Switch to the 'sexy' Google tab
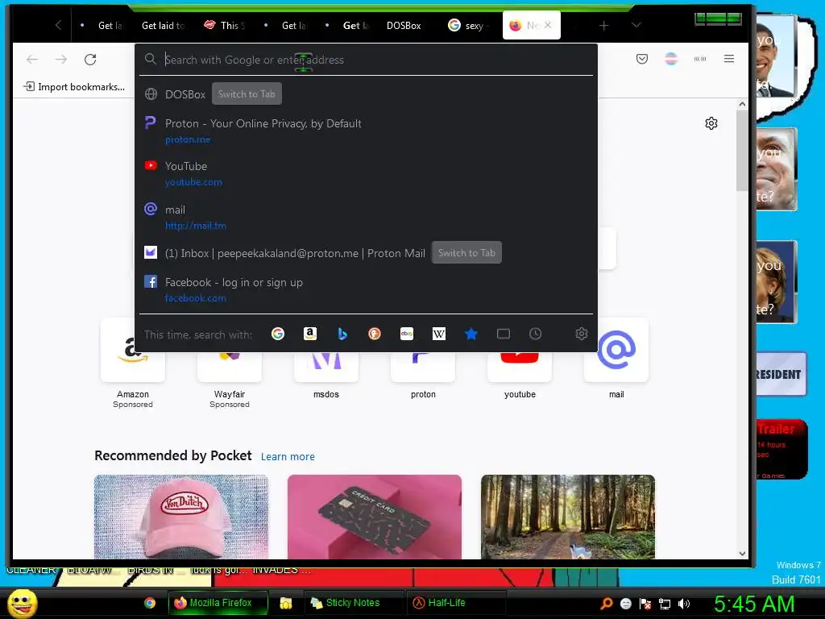The height and width of the screenshot is (619, 825). [468, 25]
